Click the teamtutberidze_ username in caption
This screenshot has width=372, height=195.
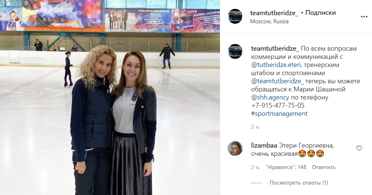point(275,48)
